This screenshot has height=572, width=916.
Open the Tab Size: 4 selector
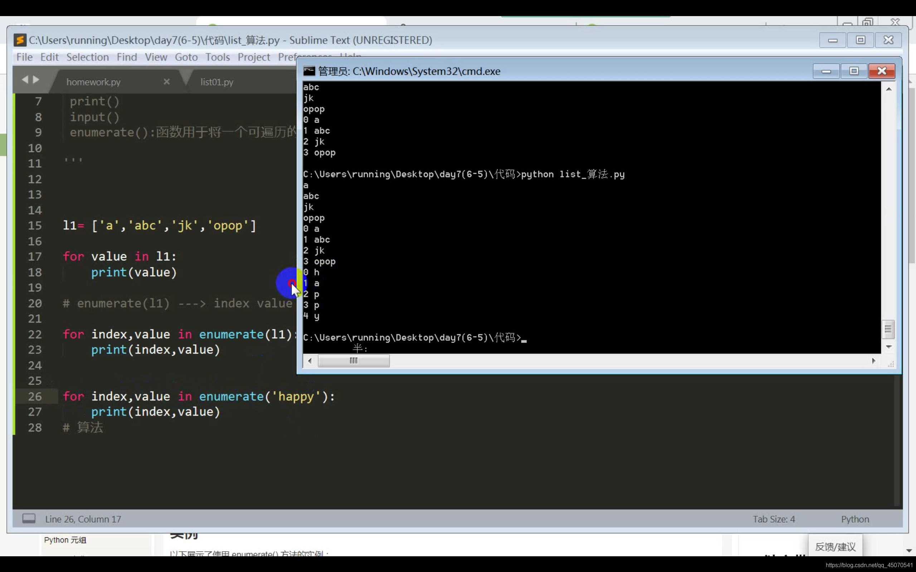tap(773, 519)
